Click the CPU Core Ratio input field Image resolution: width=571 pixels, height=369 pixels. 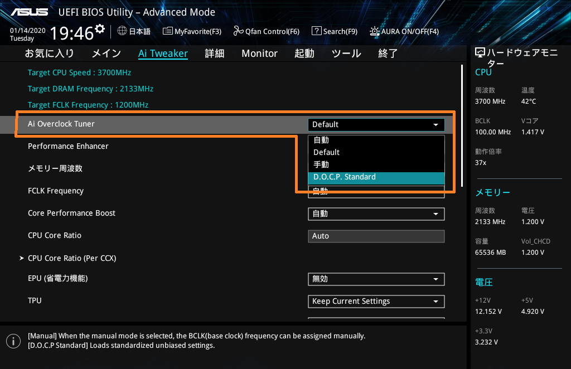[x=376, y=236]
